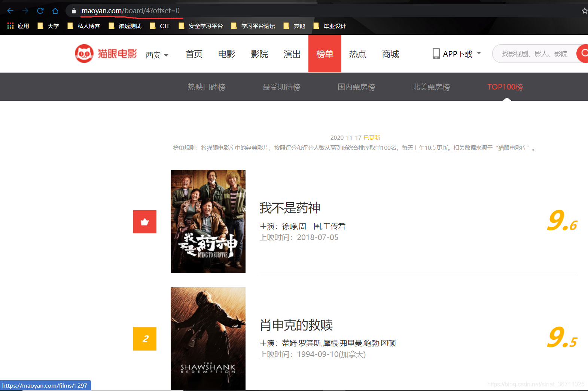Go forward with the browser forward arrow
The height and width of the screenshot is (391, 588).
[x=25, y=11]
